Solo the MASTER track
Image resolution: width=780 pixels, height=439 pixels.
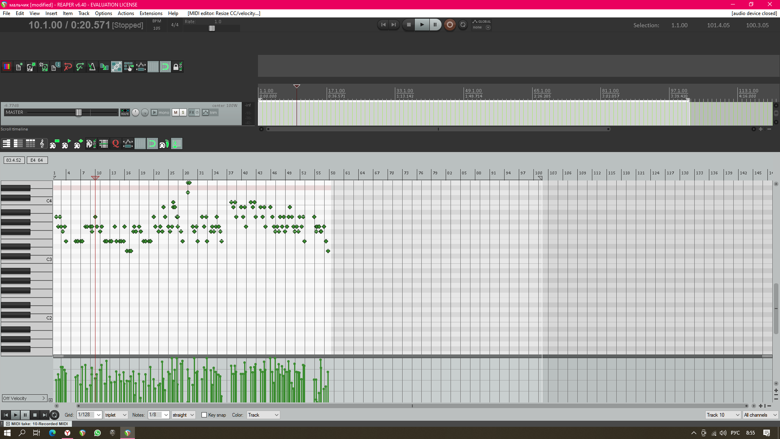[183, 113]
